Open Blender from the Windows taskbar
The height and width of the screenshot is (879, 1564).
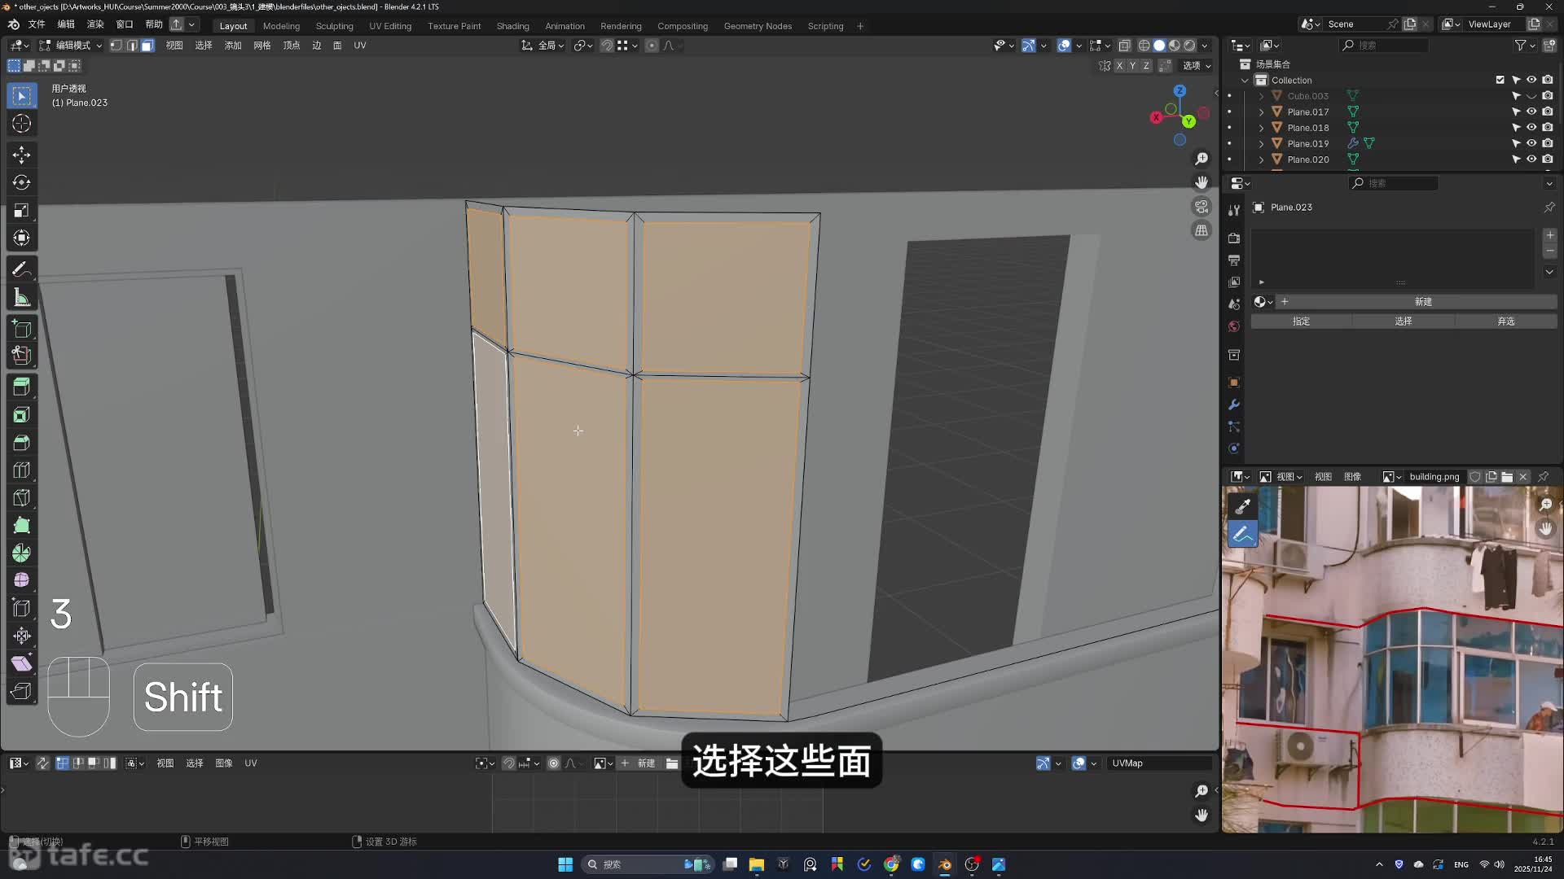(x=945, y=864)
